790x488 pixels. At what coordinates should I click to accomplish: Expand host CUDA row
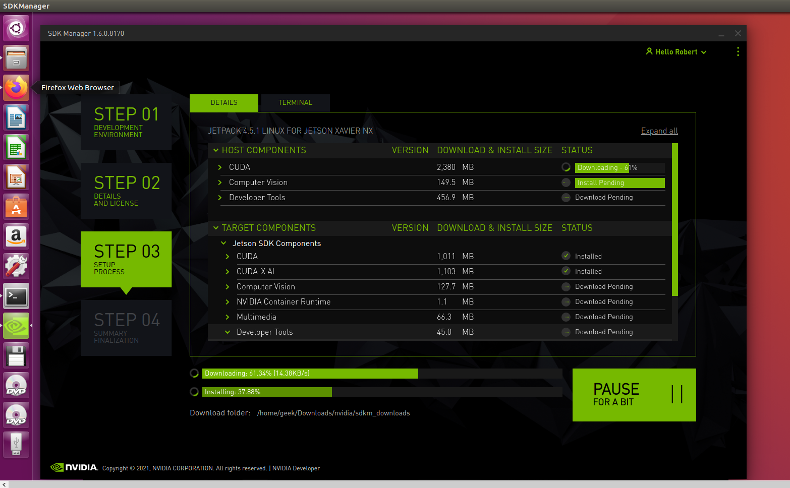click(x=220, y=167)
